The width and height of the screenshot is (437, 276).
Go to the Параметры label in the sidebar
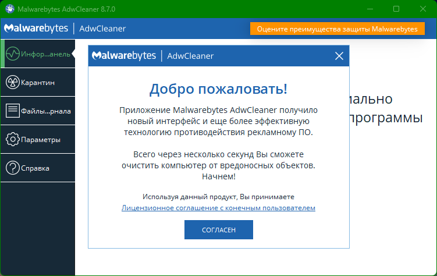pyautogui.click(x=41, y=140)
